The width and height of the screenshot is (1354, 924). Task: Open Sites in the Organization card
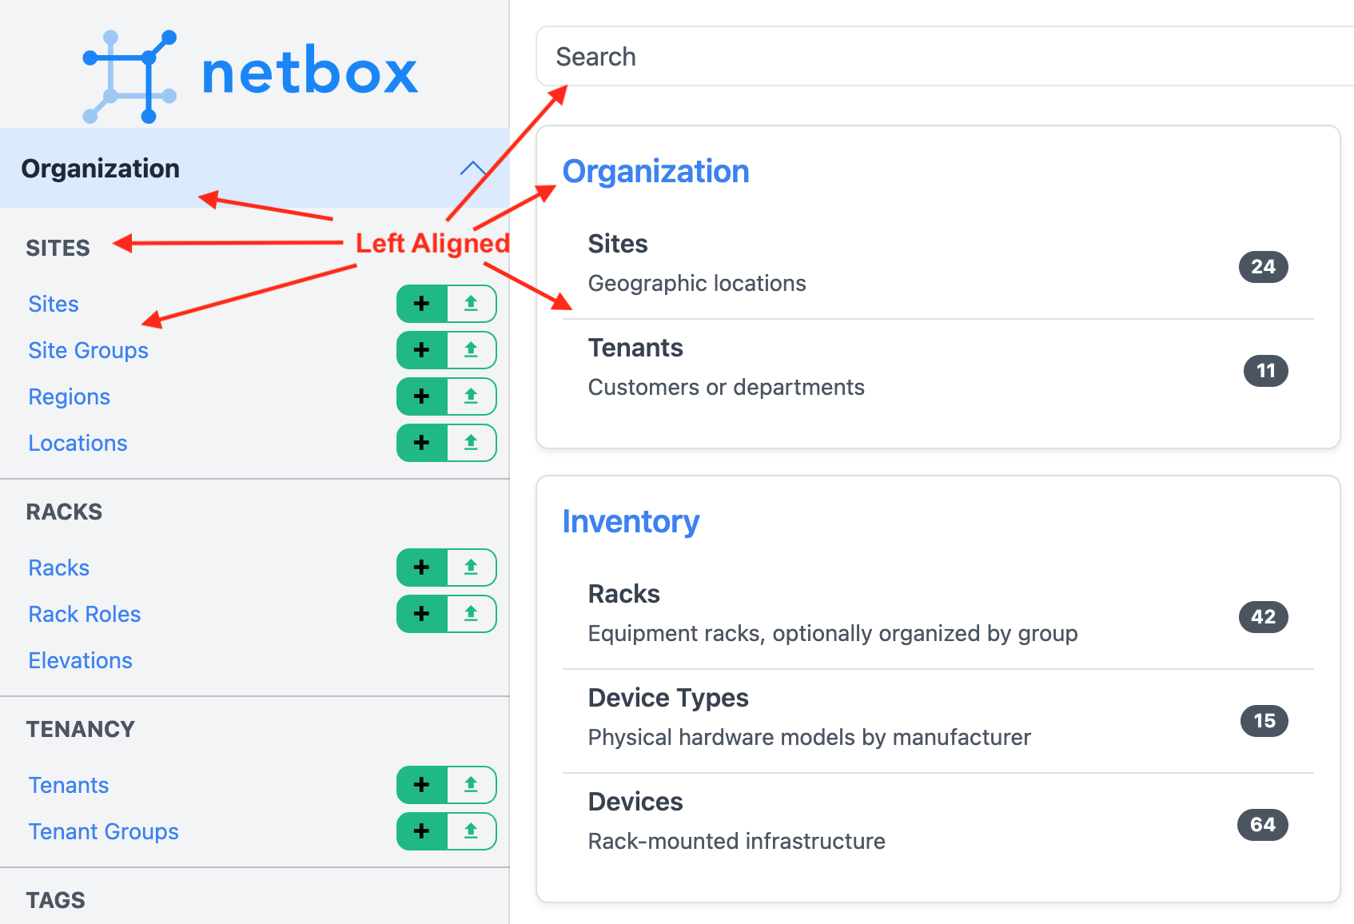[x=618, y=244]
